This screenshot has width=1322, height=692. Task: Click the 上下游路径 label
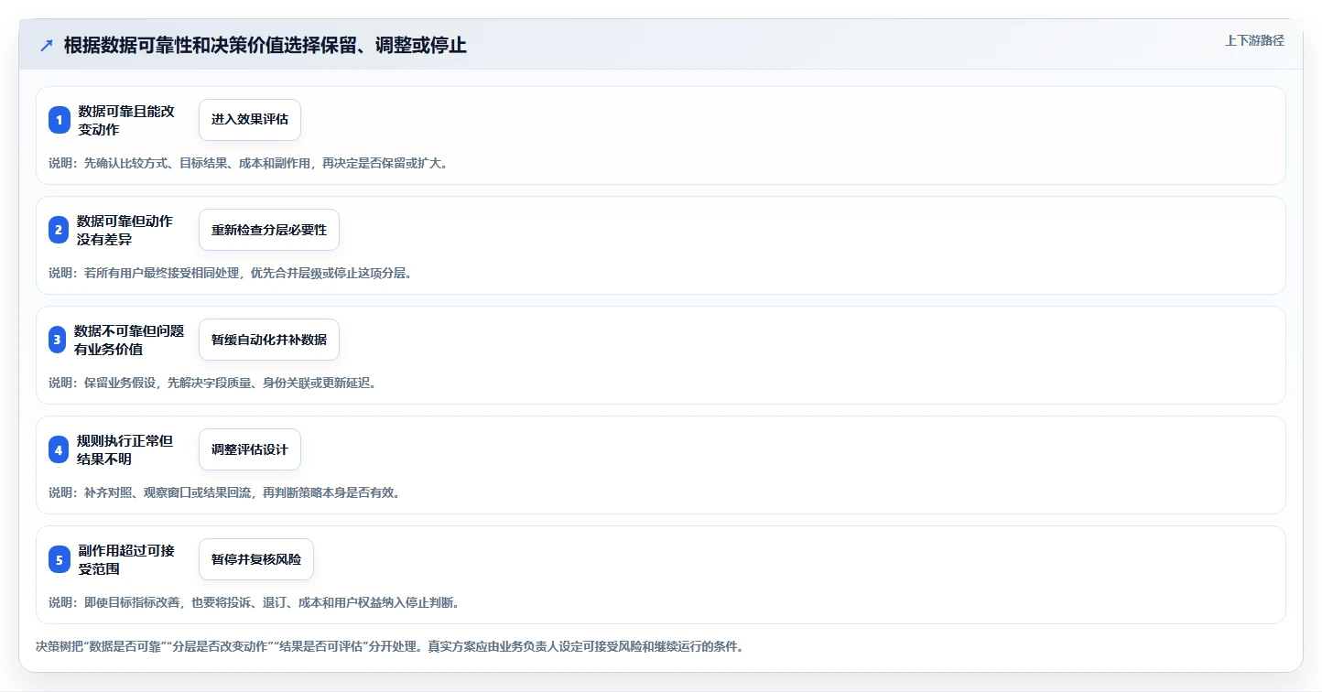[1254, 40]
